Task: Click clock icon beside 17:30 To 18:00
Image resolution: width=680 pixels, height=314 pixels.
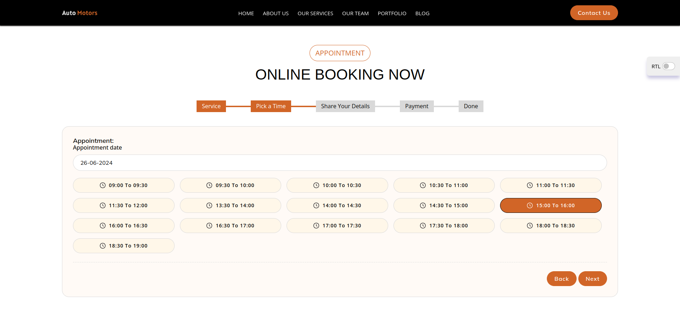Action: tap(423, 226)
